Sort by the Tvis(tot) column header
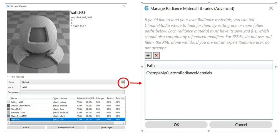Screen dimensions: 278x135 pos(110,98)
